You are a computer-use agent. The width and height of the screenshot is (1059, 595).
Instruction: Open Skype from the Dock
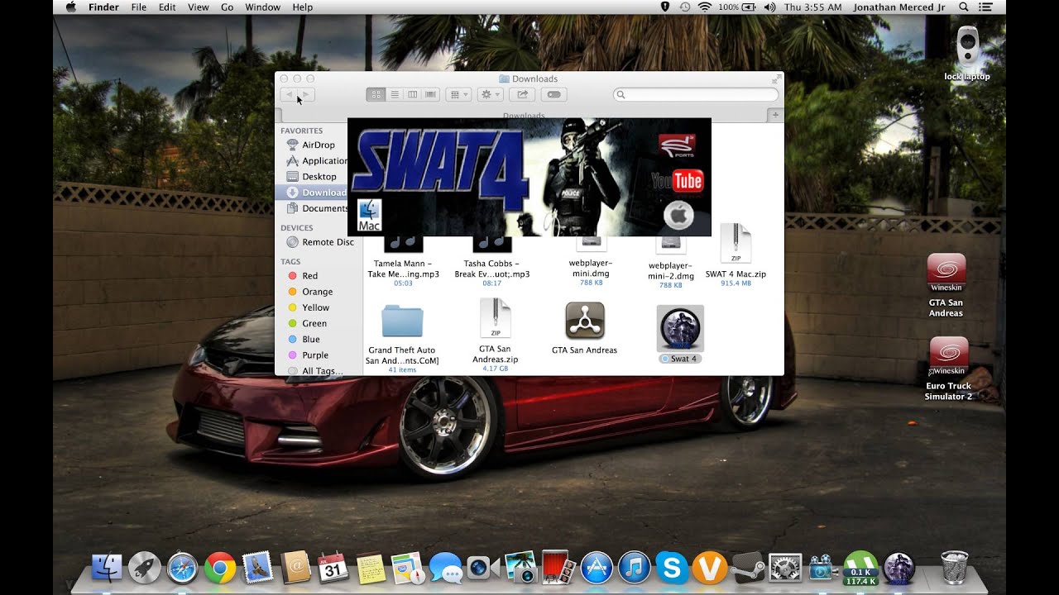(x=672, y=568)
